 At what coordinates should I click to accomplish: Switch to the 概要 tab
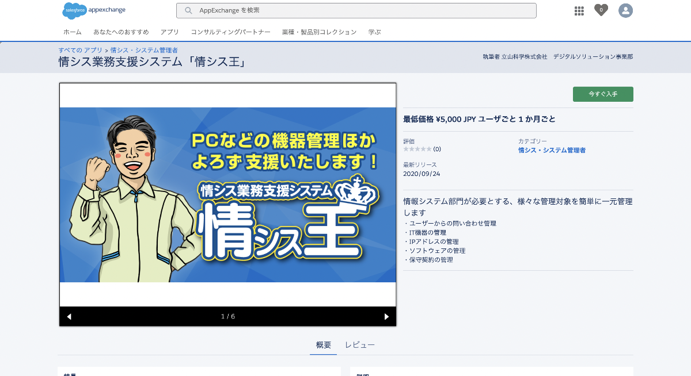click(324, 345)
